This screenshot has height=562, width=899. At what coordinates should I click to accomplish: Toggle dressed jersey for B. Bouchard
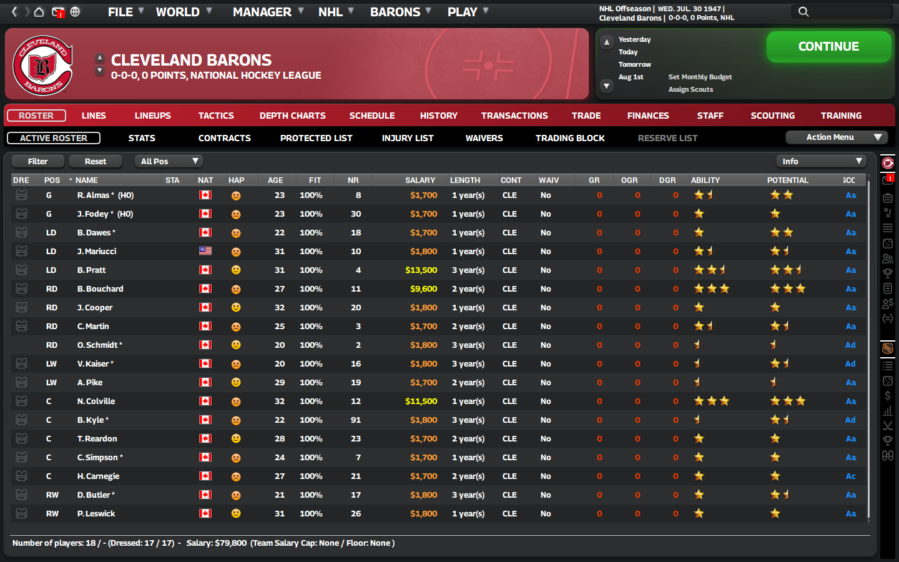21,288
